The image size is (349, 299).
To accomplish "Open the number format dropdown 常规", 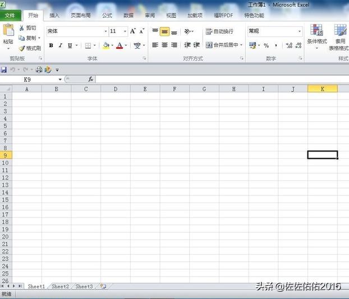I will point(299,31).
